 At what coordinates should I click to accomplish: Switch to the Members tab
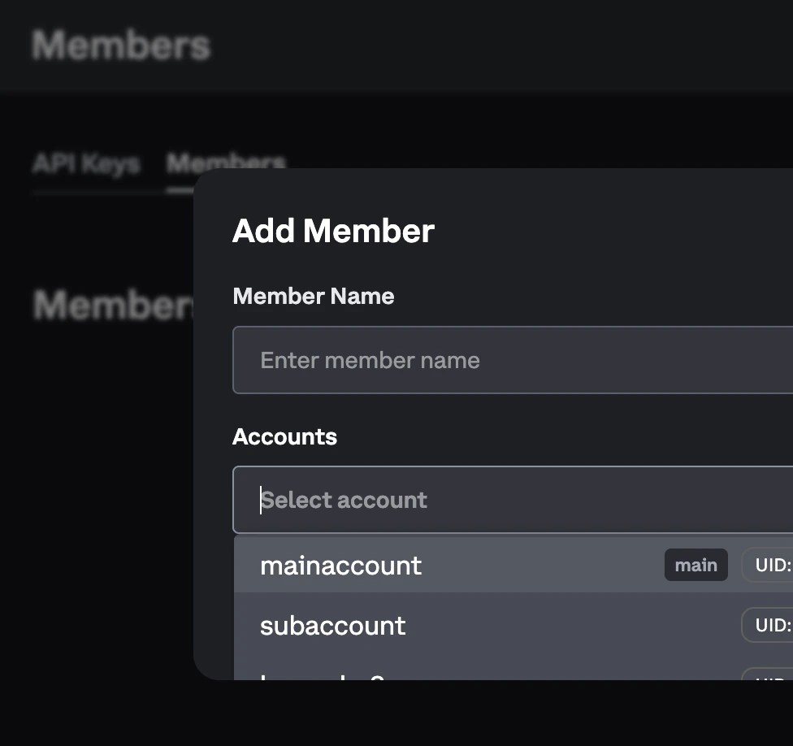pyautogui.click(x=226, y=163)
